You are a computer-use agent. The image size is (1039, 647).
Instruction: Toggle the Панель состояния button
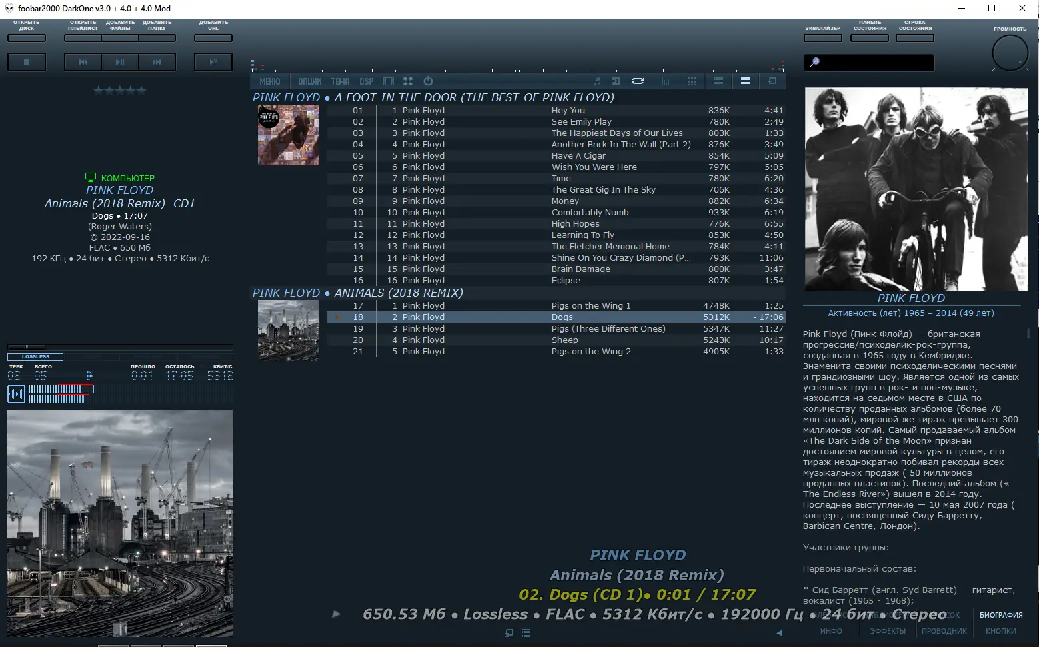[x=870, y=38]
